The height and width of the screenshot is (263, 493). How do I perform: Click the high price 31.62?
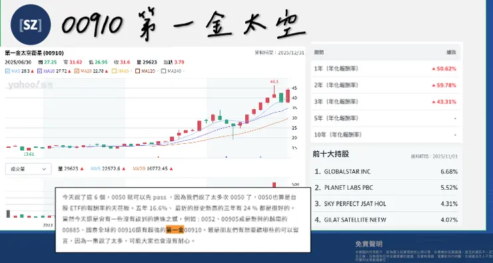coord(76,62)
